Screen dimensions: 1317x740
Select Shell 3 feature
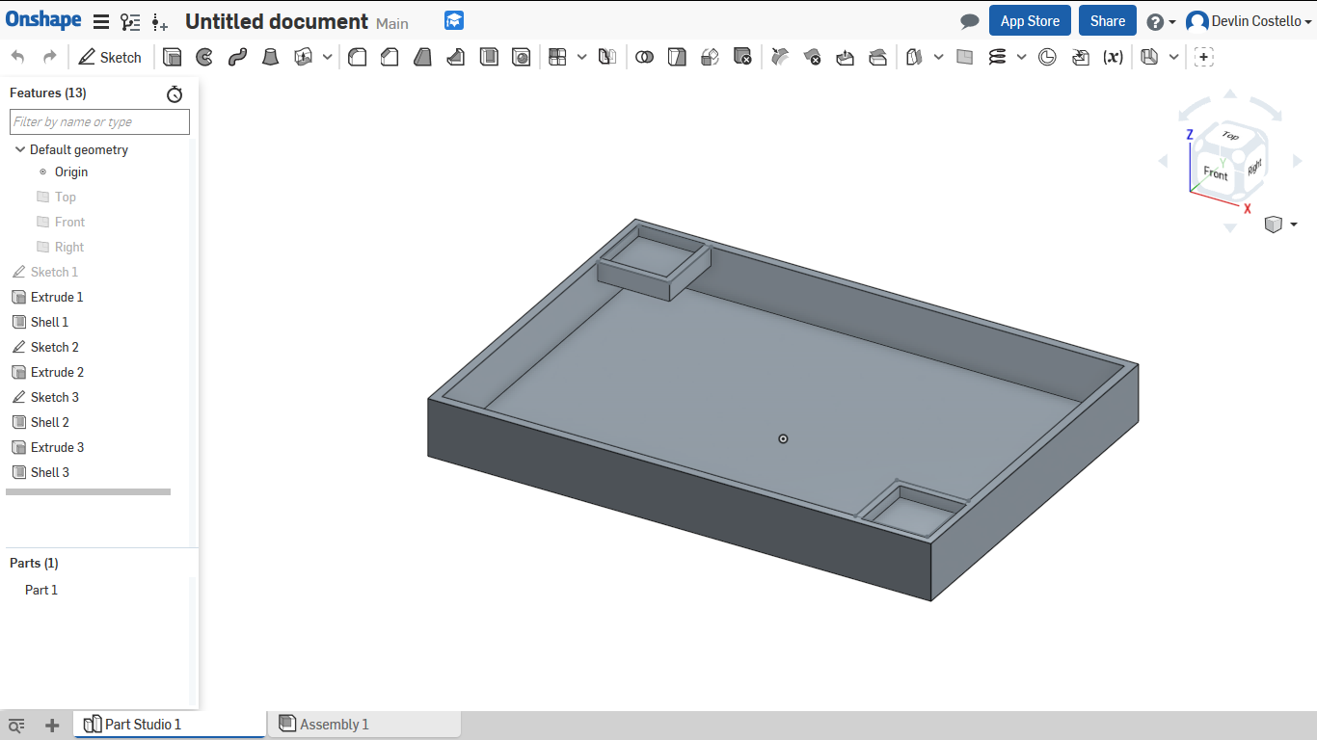49,472
